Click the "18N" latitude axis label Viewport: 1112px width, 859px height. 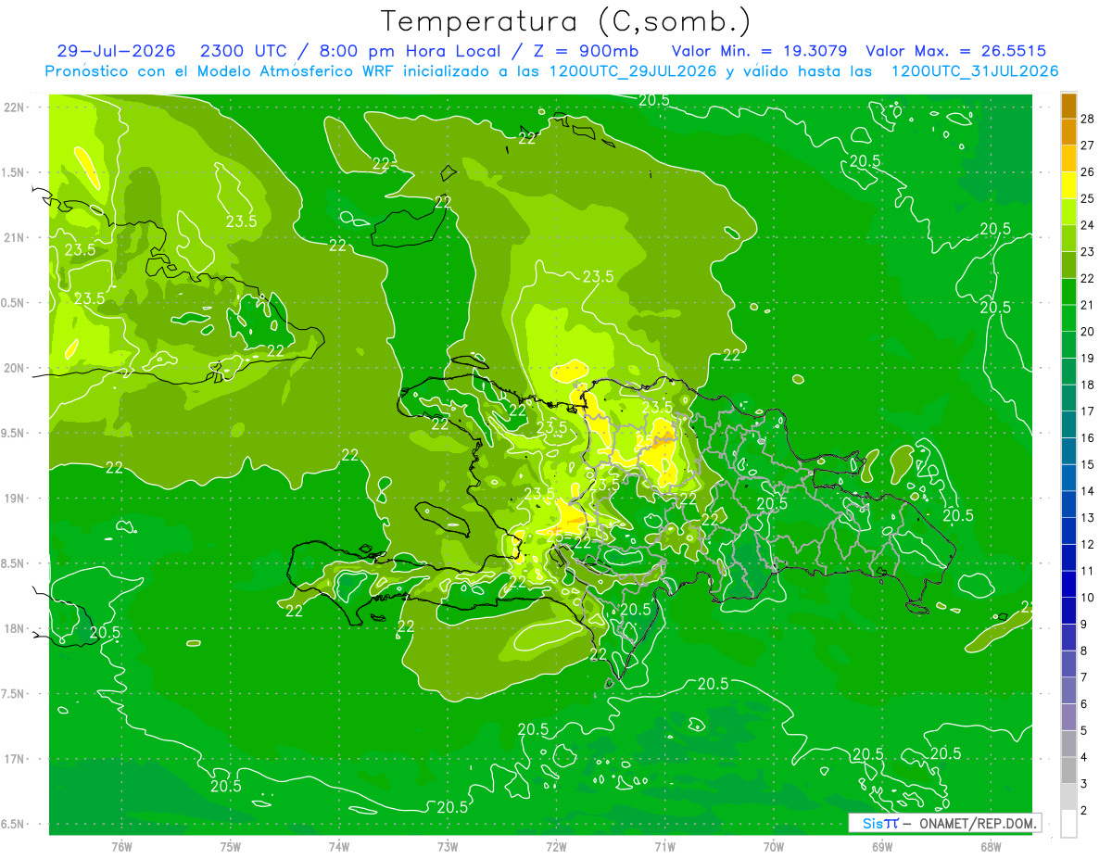(14, 628)
